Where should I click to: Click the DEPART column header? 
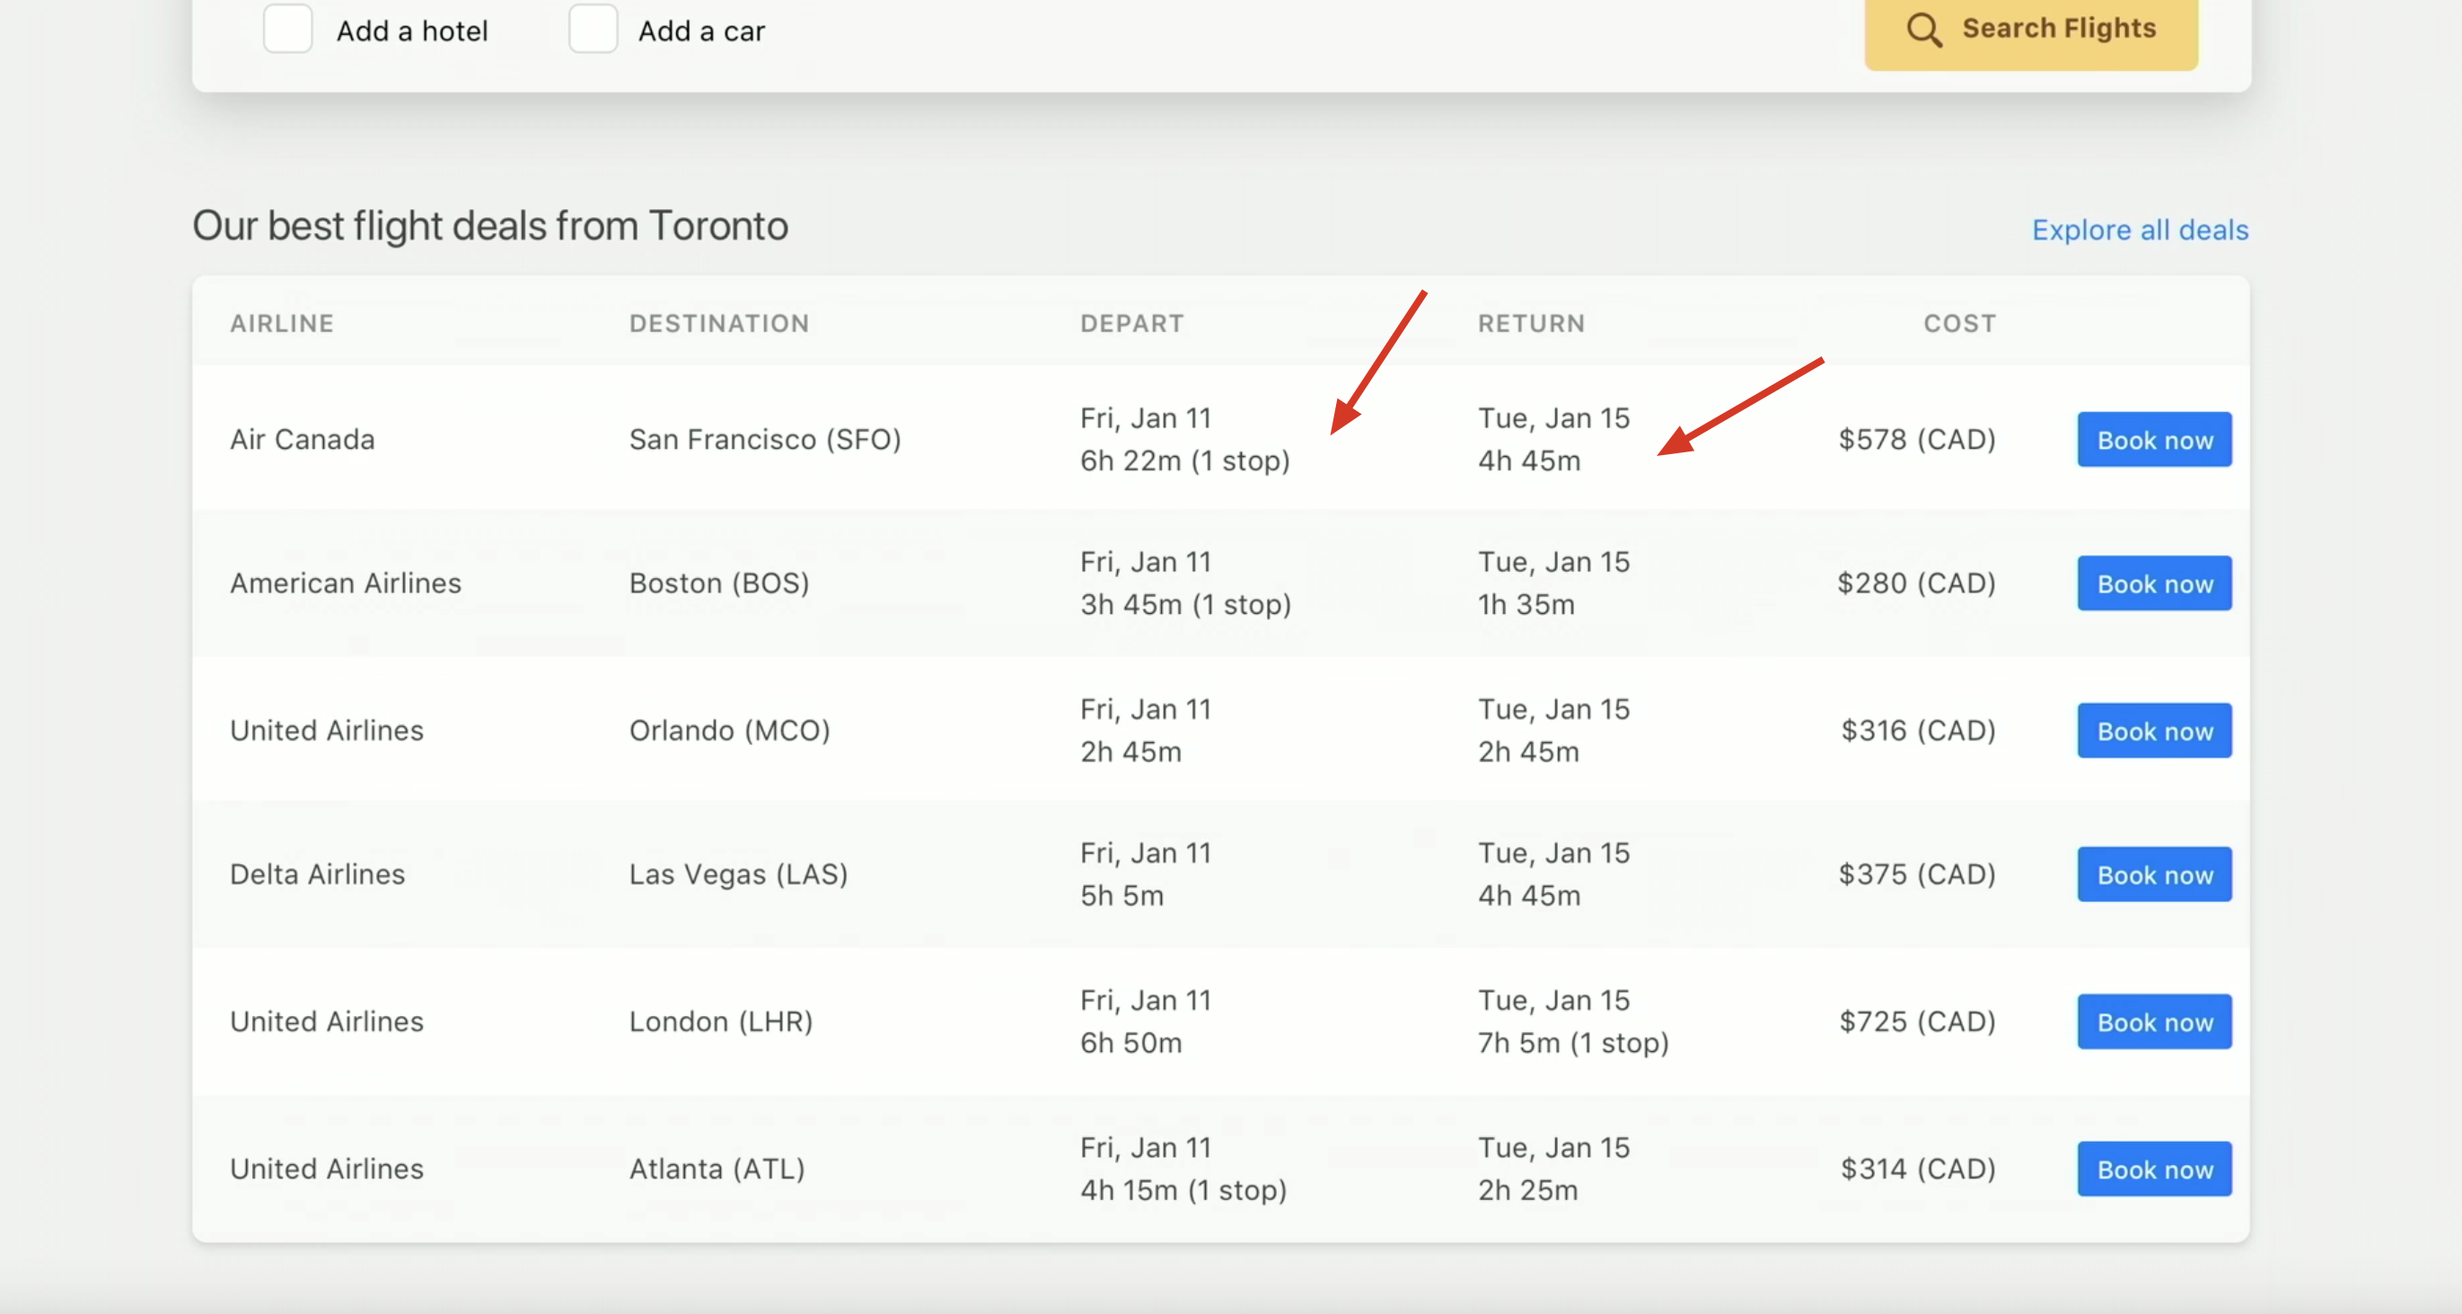pos(1131,324)
